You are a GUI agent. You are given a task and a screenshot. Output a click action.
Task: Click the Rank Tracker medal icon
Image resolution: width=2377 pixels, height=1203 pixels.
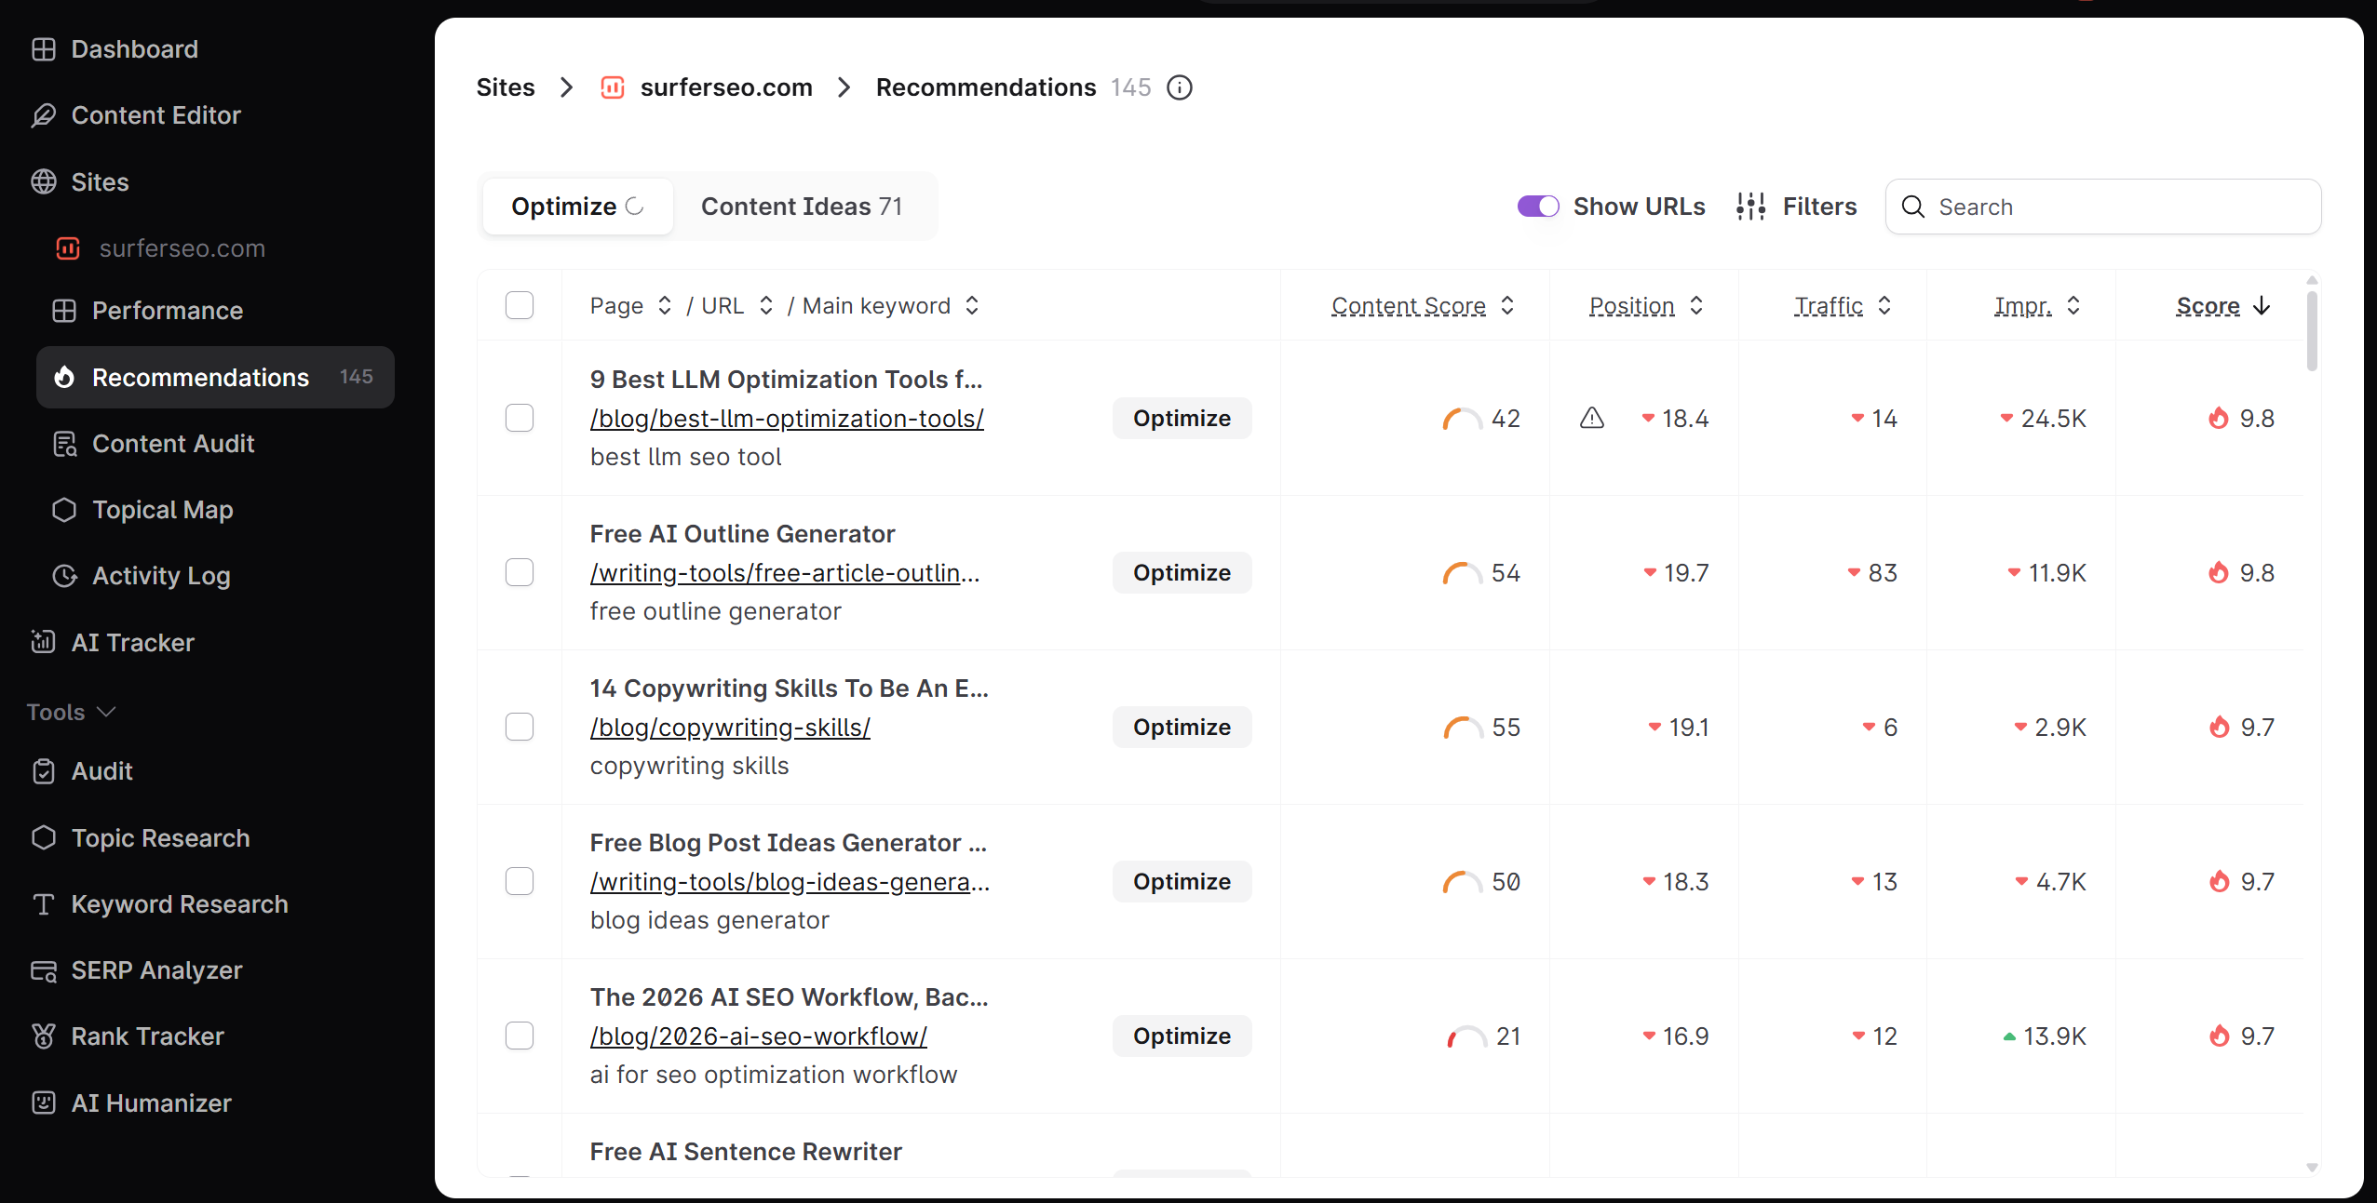point(43,1036)
